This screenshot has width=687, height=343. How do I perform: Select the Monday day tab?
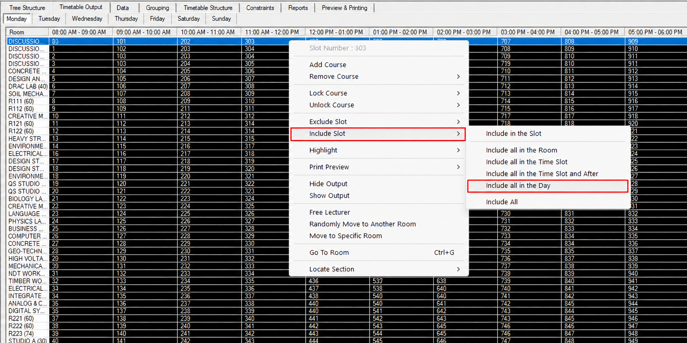[17, 19]
